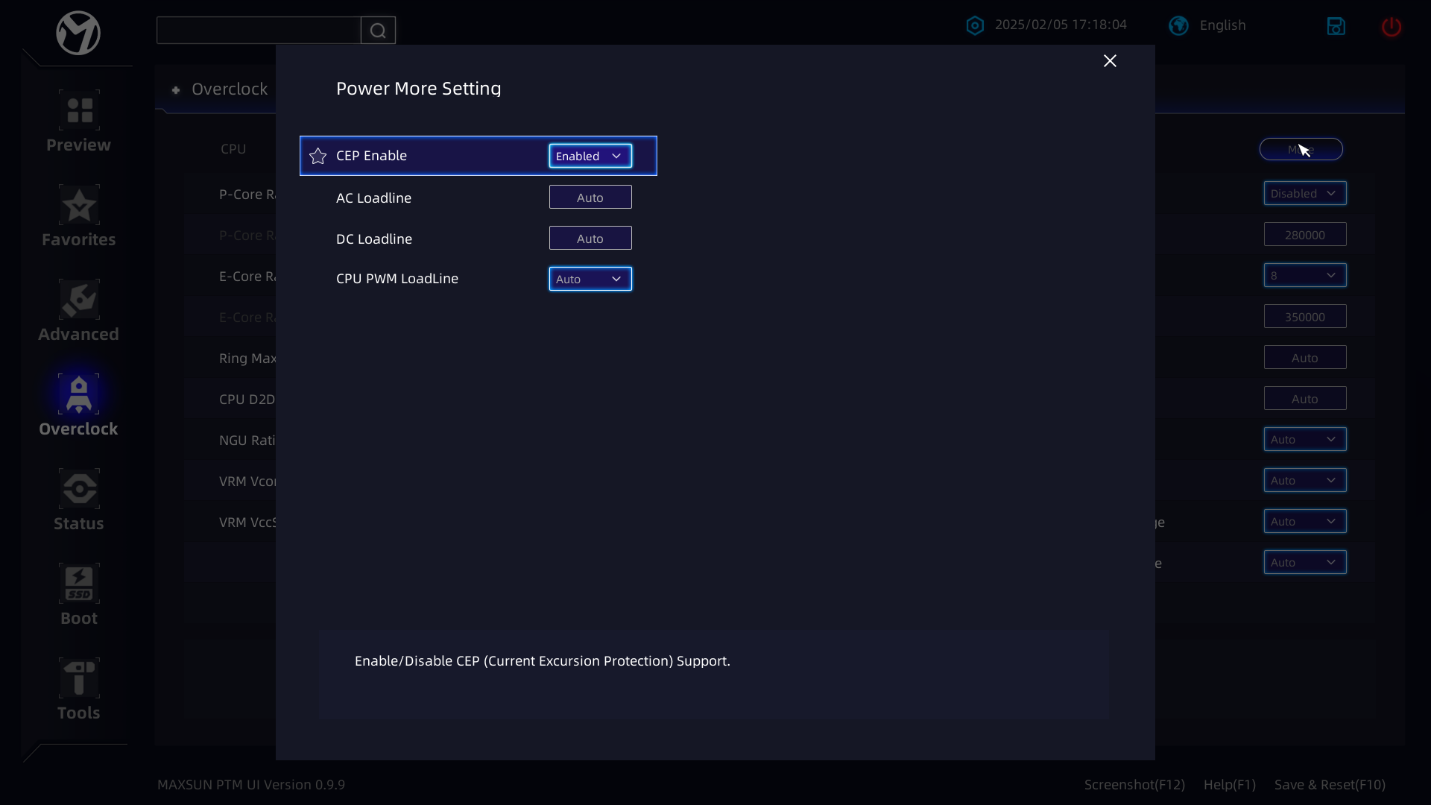Click the search magnifier icon
1431x805 pixels.
click(378, 31)
